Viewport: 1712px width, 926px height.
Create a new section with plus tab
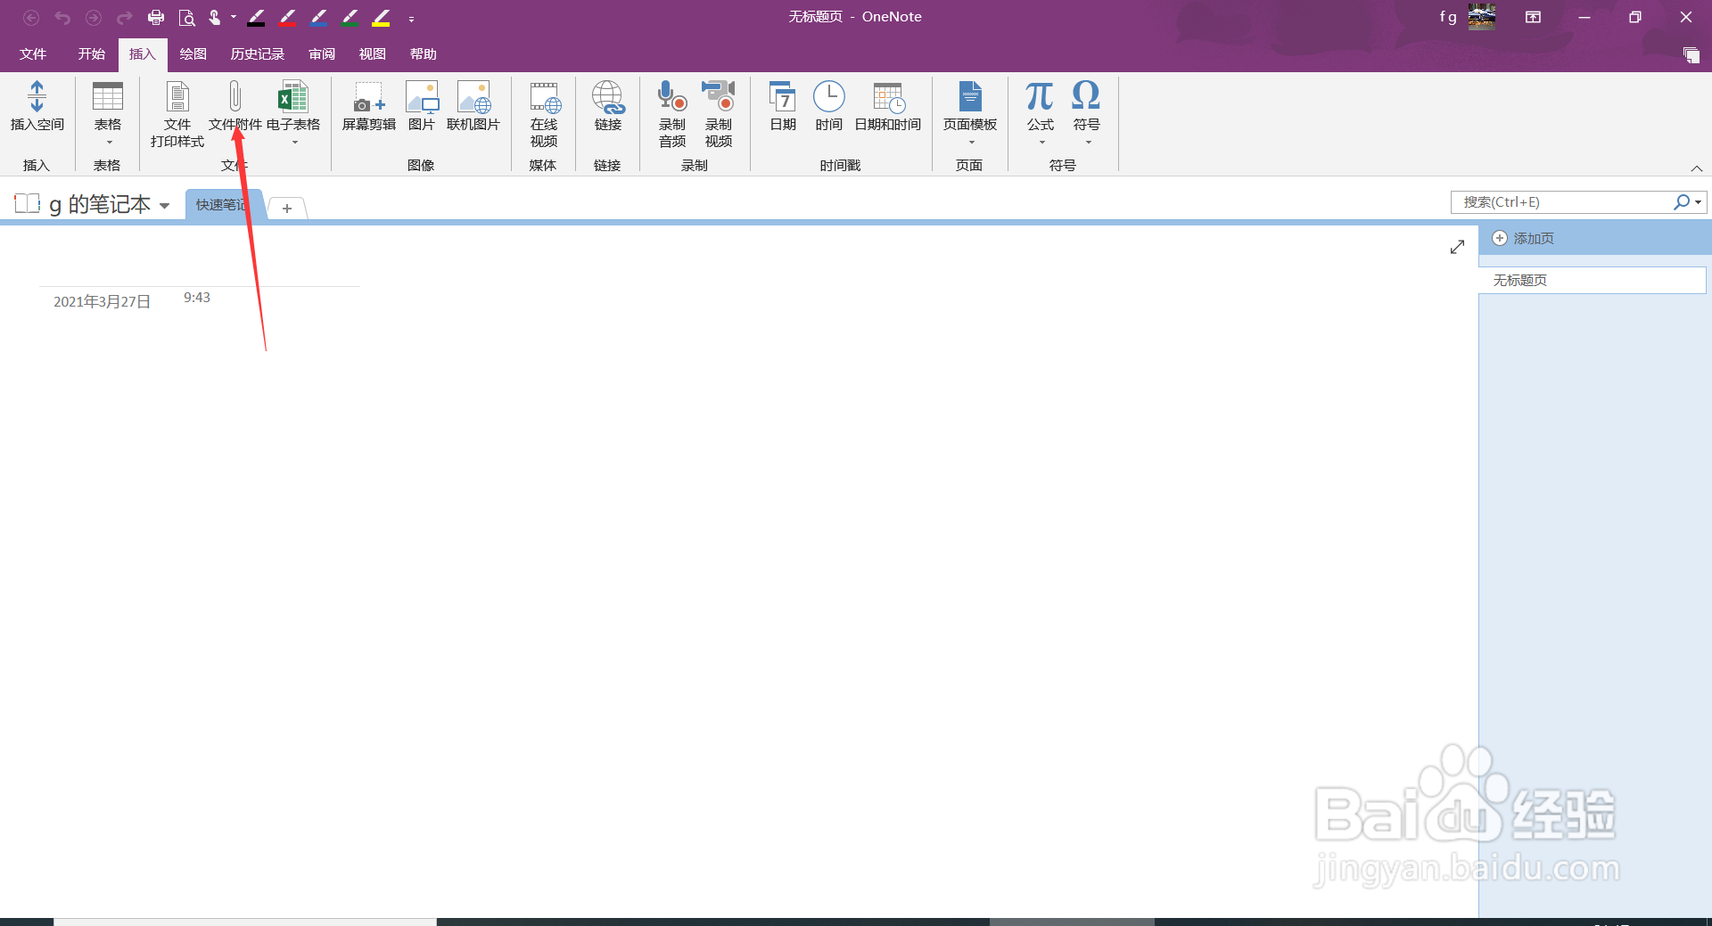pyautogui.click(x=287, y=208)
